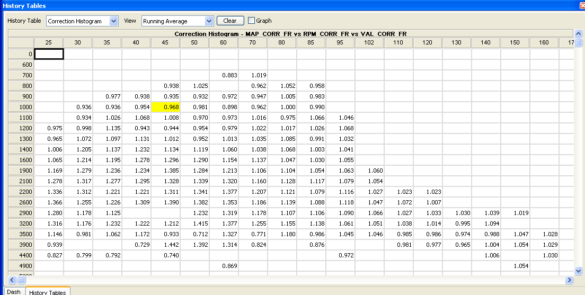Close the History Tables window

tap(582, 6)
